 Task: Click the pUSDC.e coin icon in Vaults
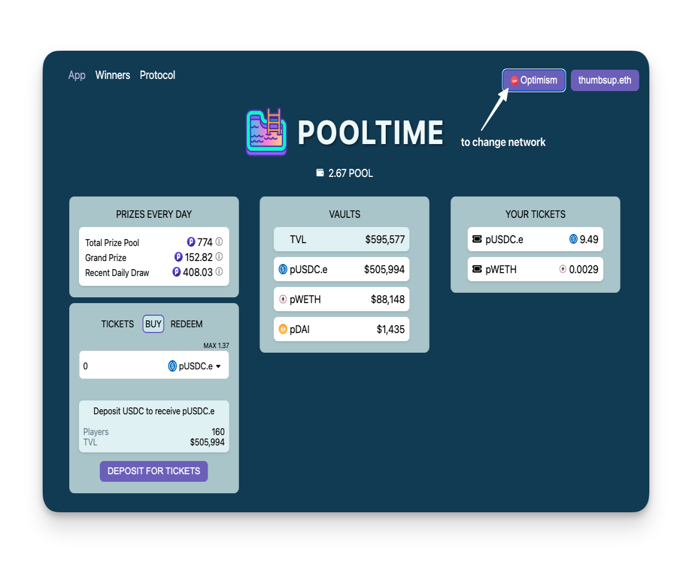point(283,269)
